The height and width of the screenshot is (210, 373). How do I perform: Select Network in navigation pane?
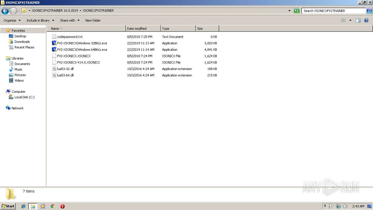[x=17, y=108]
